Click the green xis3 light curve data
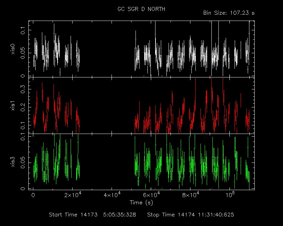Image resolution: width=283 pixels, height=226 pixels. pos(141,161)
